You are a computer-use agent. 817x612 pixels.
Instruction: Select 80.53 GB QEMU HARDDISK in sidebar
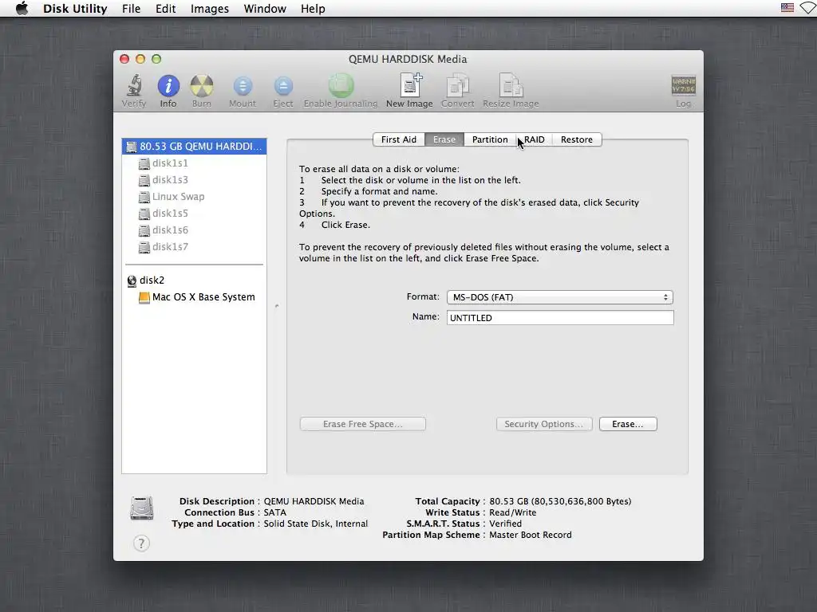[195, 147]
